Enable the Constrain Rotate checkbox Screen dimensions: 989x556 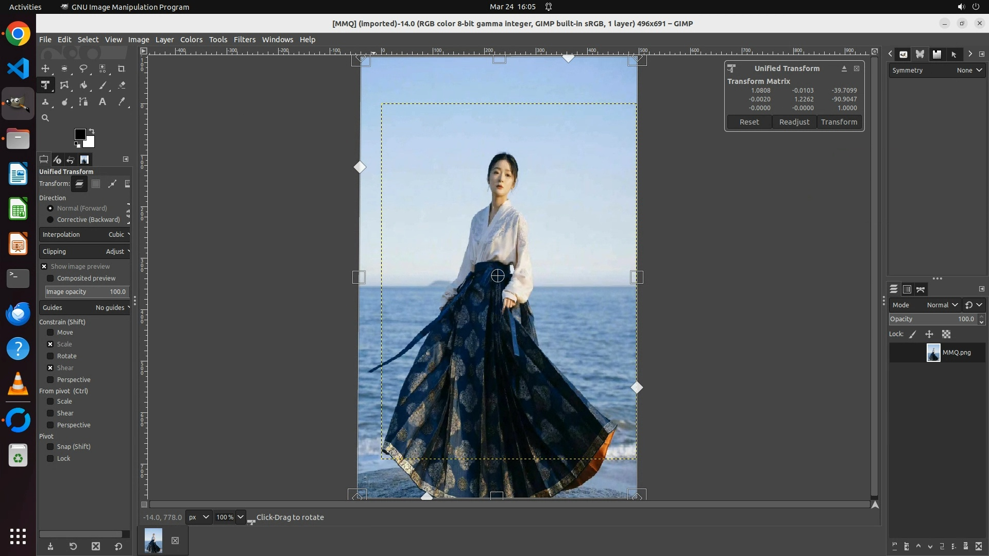click(x=50, y=356)
